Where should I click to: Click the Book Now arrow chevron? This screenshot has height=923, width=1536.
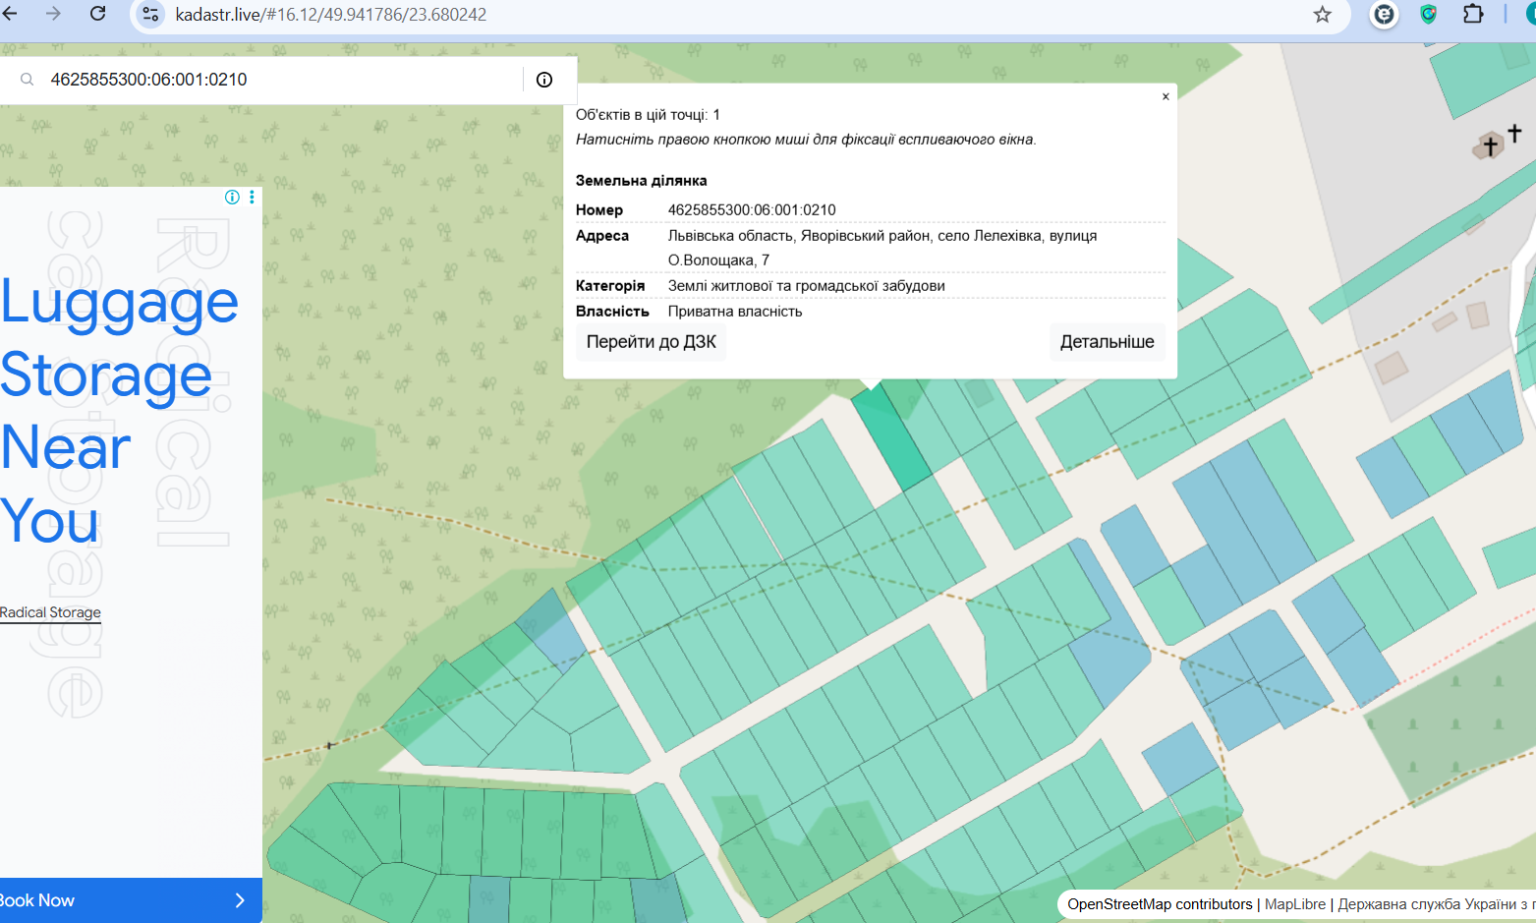point(240,900)
